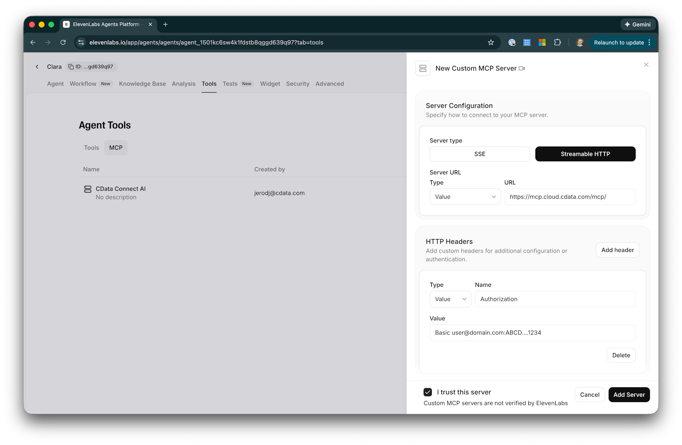Go to the Security tab

[x=297, y=84]
